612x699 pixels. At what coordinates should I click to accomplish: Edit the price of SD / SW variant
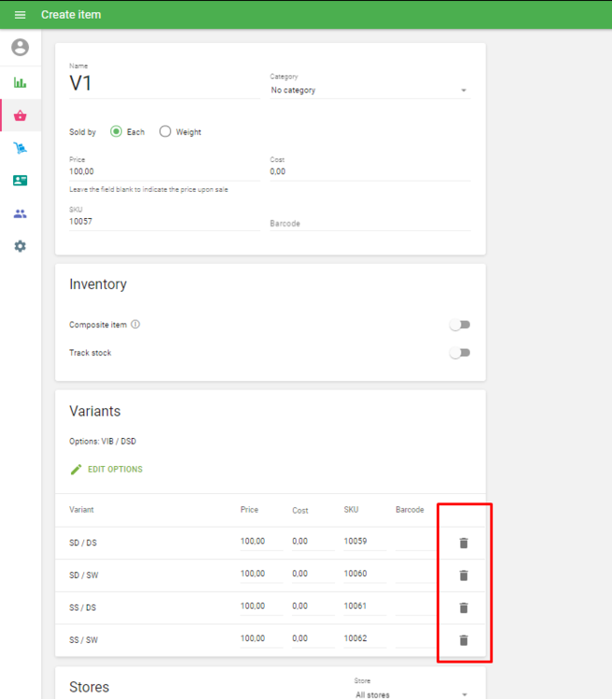[260, 574]
